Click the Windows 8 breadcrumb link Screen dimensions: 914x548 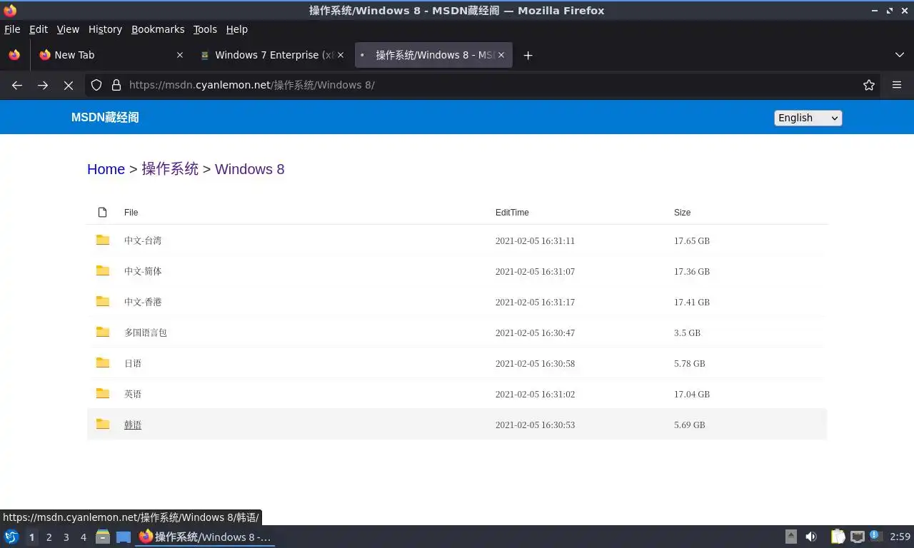click(x=250, y=169)
